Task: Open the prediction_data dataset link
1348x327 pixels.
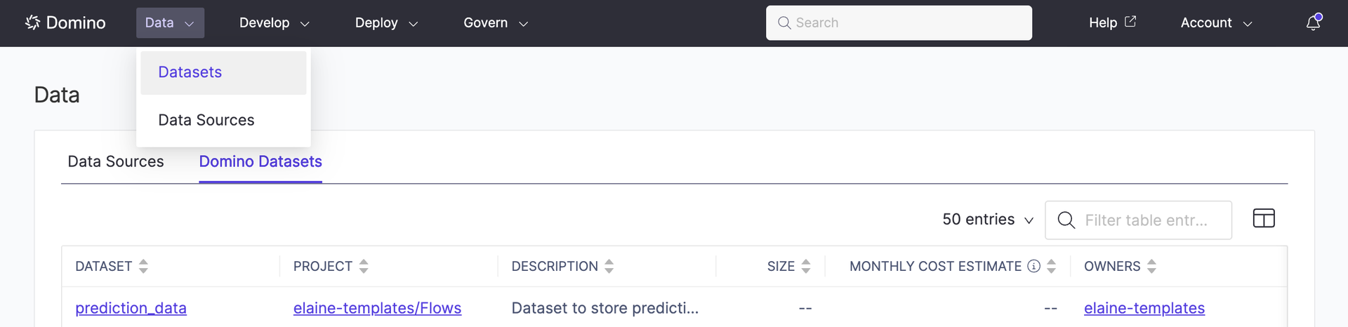Action: [x=131, y=308]
